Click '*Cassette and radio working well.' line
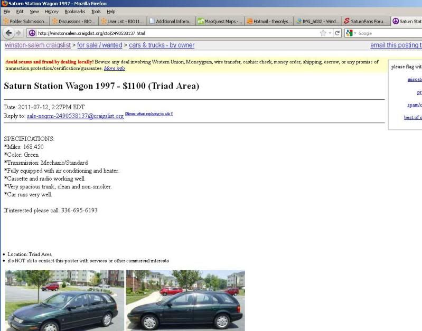The width and height of the screenshot is (422, 331). pos(45,178)
